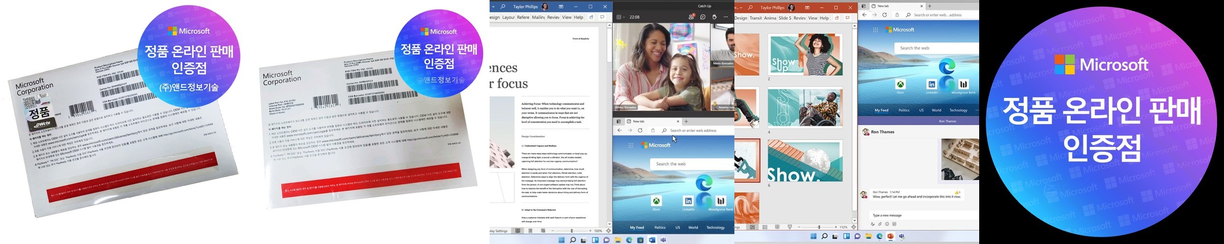Switch Word to Read Mode view
Image resolution: width=1224 pixels, height=244 pixels.
coord(518,231)
